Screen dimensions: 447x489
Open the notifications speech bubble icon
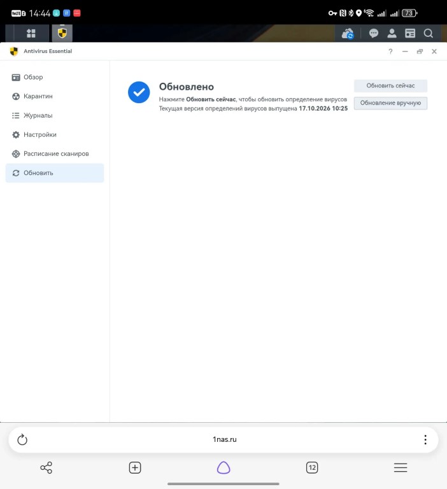(x=373, y=33)
